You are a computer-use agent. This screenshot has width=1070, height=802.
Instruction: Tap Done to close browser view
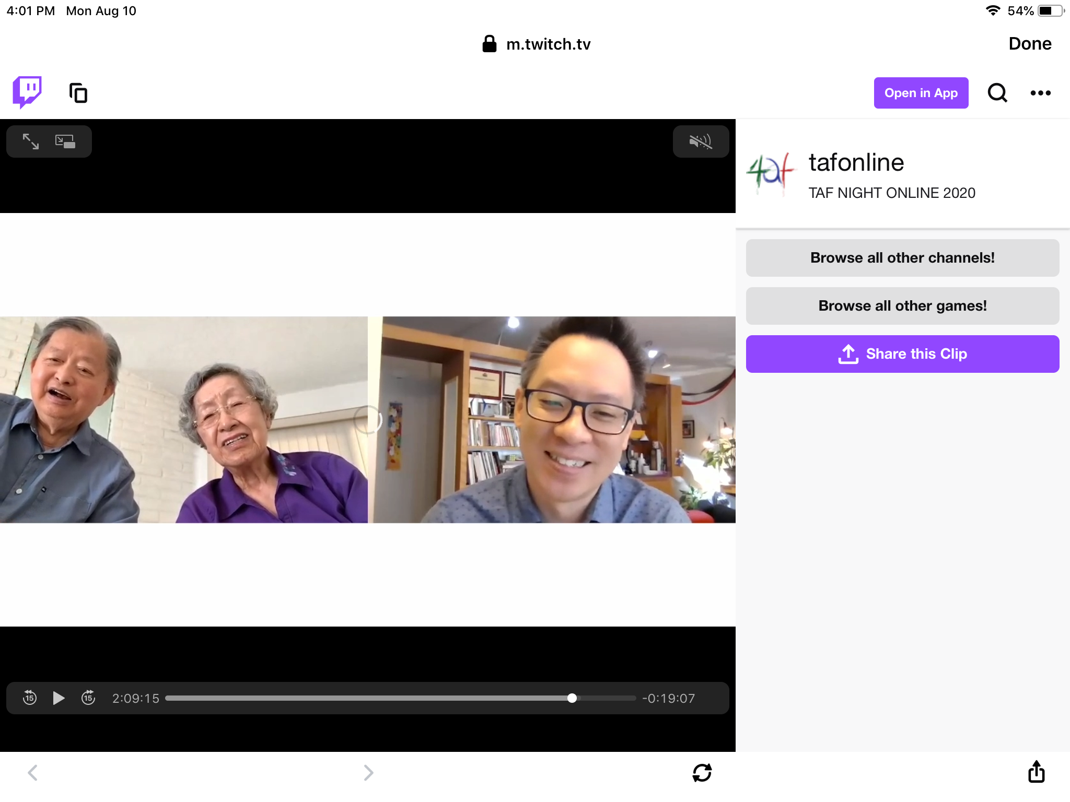(x=1029, y=44)
